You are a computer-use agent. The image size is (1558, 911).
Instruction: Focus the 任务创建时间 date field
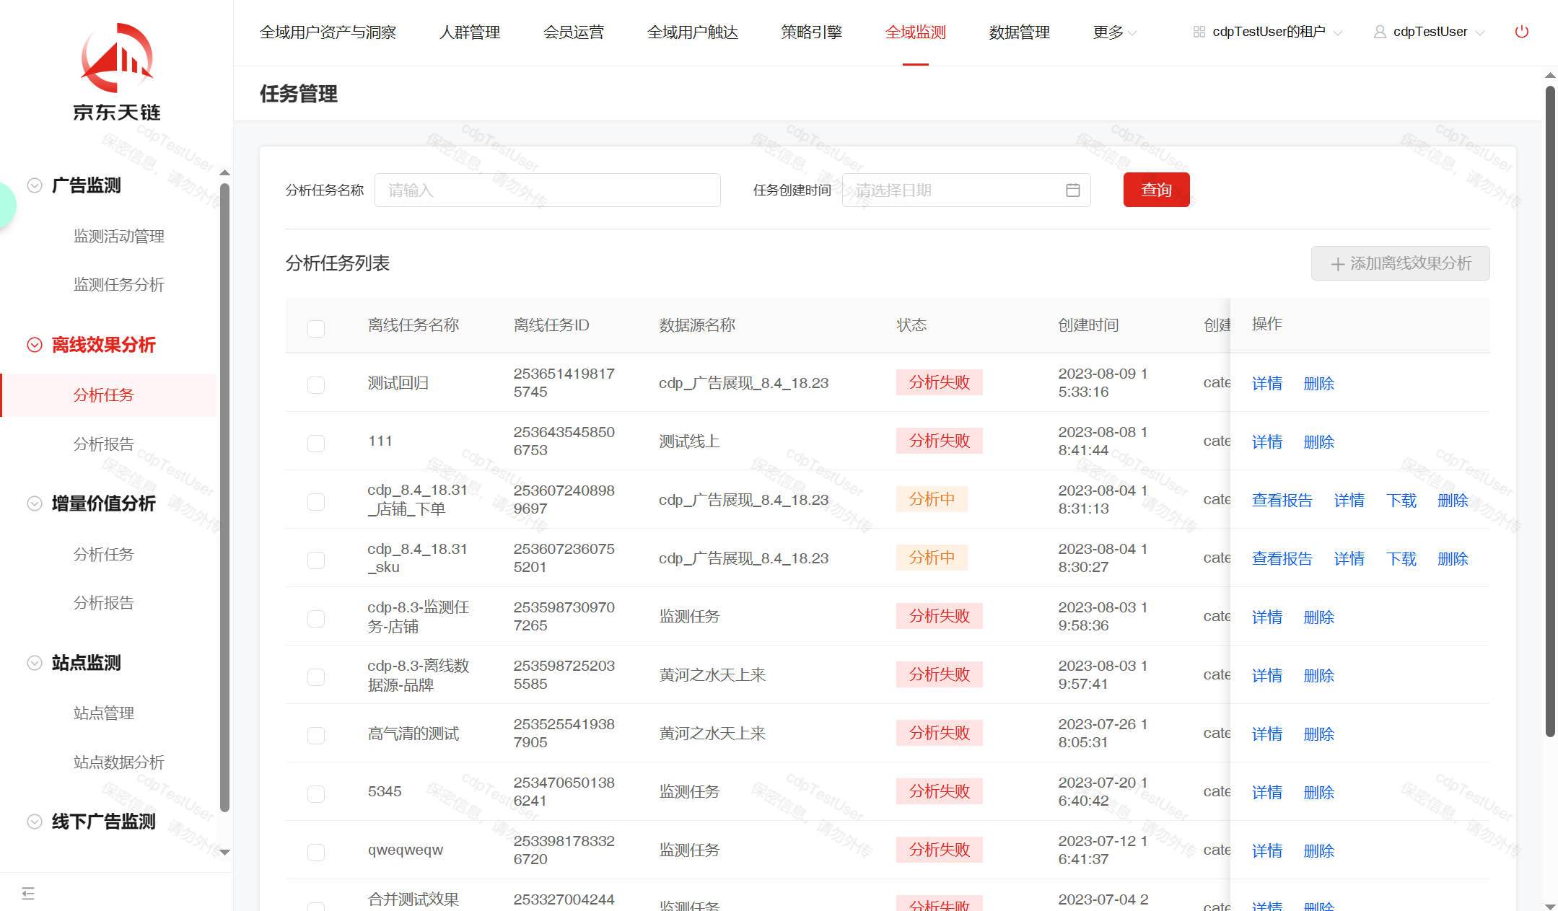pos(966,190)
